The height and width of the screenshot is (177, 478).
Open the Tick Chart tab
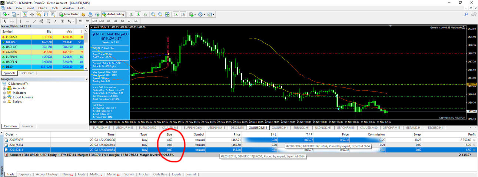[x=27, y=73]
